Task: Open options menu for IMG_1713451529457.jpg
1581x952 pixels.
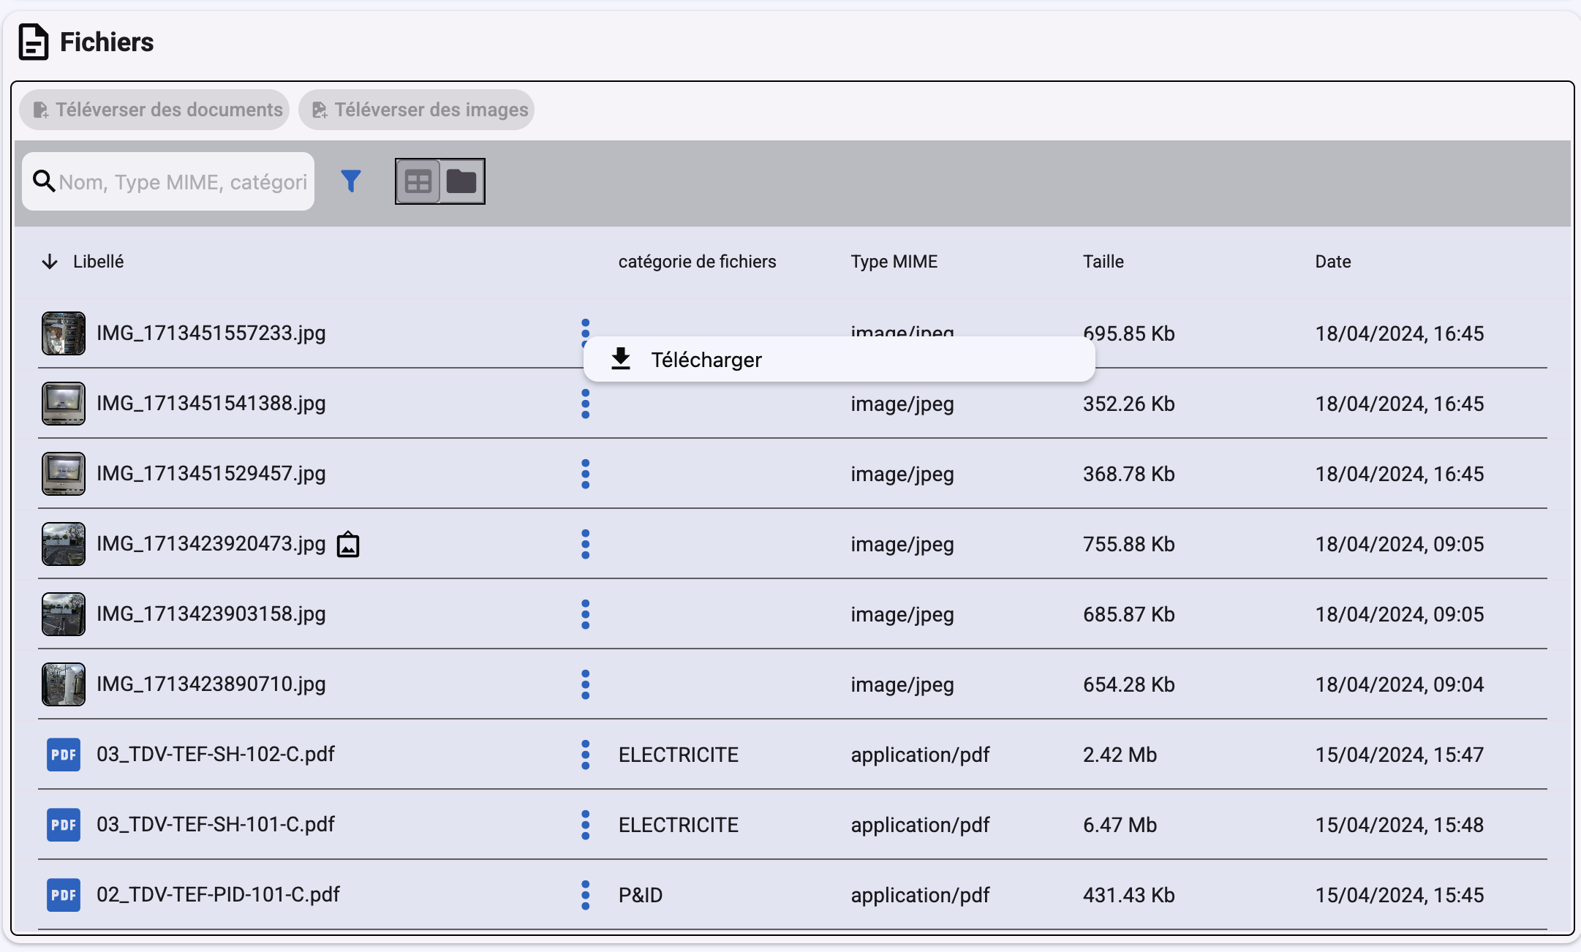Action: (585, 474)
